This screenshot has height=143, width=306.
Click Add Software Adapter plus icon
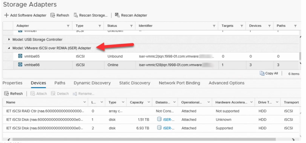(x=7, y=15)
